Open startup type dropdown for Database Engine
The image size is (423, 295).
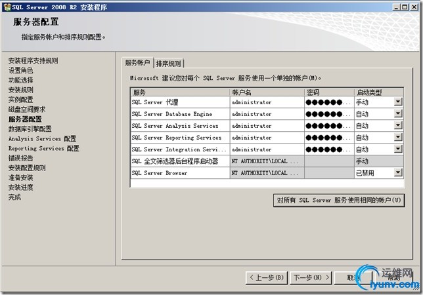click(x=398, y=113)
